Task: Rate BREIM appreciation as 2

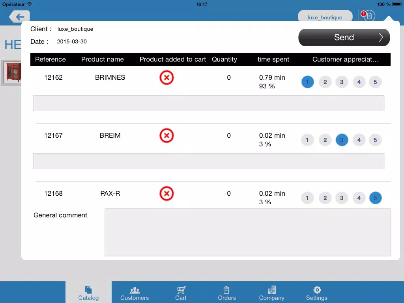Action: pyautogui.click(x=325, y=140)
